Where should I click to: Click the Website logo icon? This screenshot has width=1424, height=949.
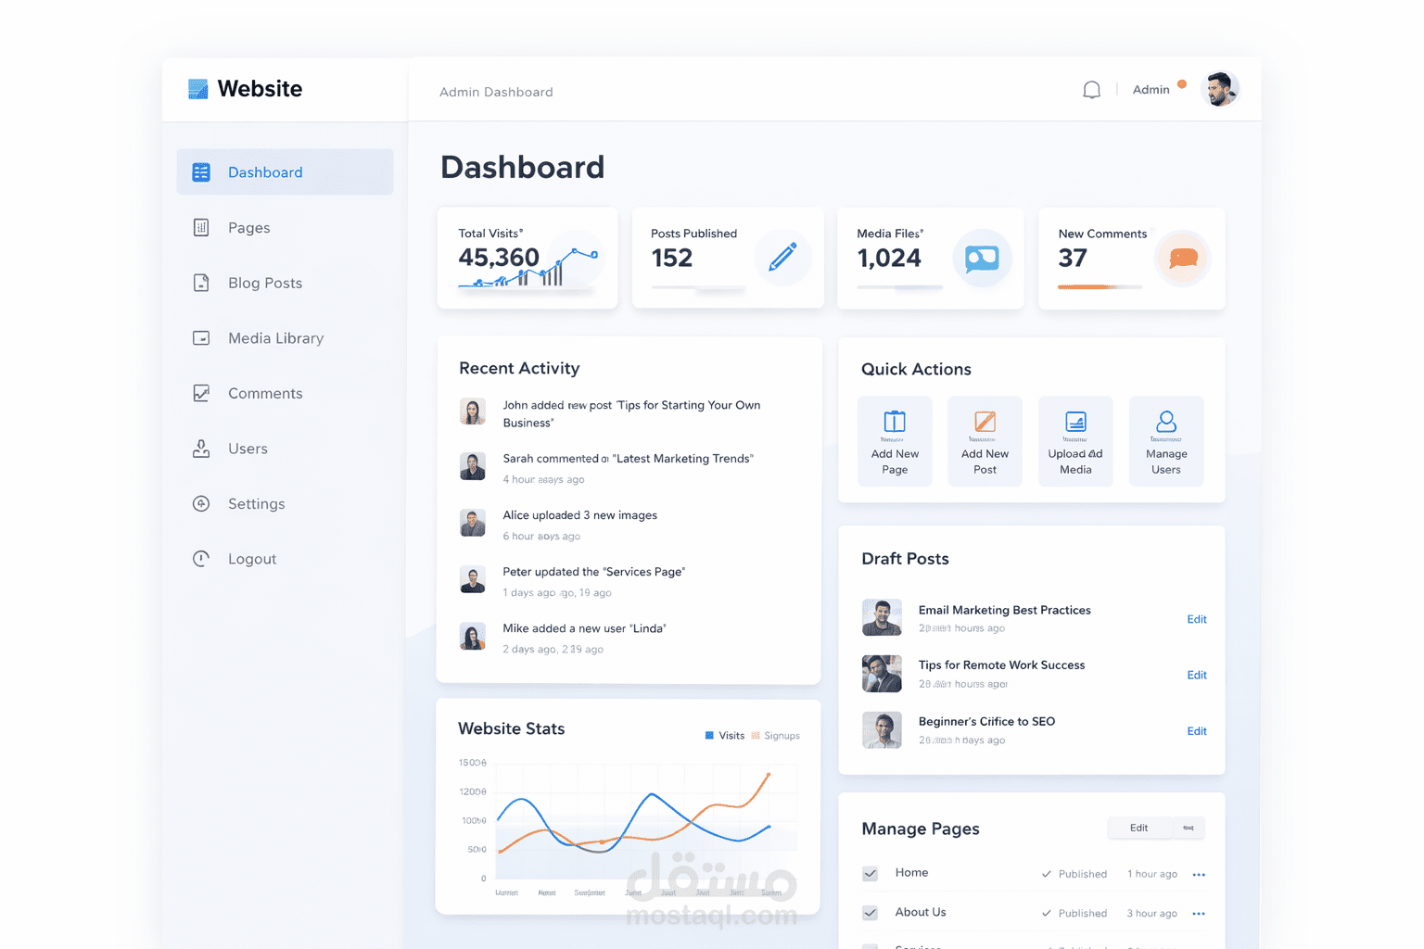197,89
